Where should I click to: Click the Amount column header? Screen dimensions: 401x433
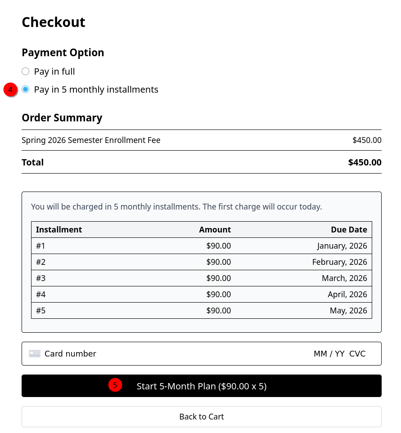[215, 229]
